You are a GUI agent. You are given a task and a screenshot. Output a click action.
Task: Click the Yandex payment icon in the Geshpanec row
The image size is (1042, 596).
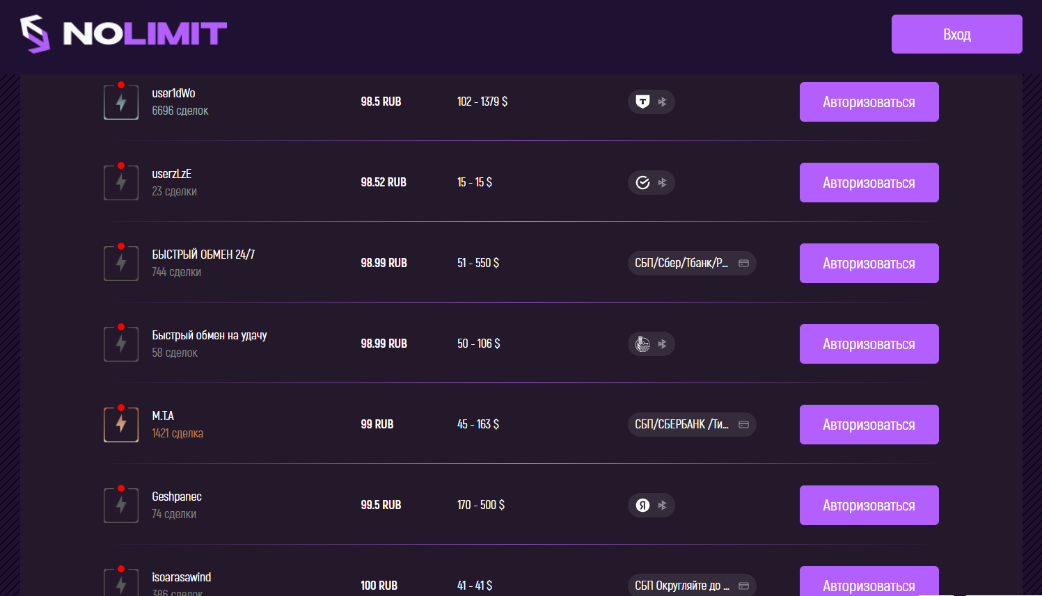642,505
